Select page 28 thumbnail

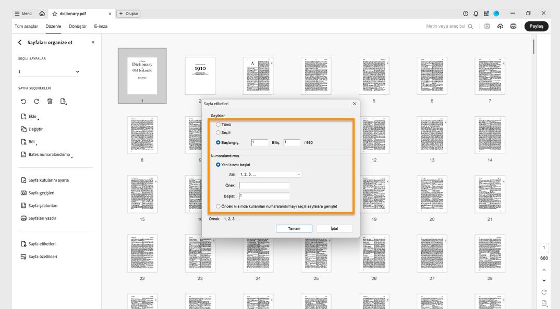pyautogui.click(x=490, y=254)
